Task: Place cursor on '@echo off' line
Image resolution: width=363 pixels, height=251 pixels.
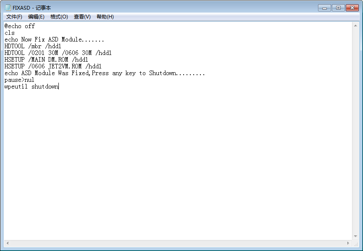Action: [20, 26]
